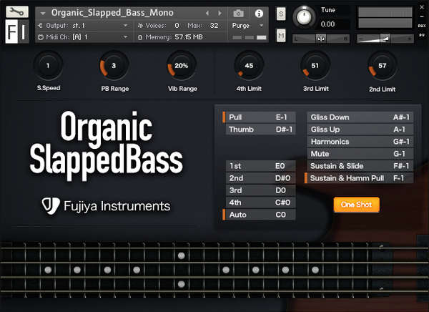Select Mute articulation G-1
429x312 pixels.
pyautogui.click(x=360, y=154)
